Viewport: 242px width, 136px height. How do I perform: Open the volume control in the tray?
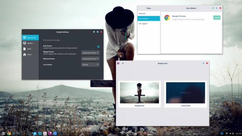coord(230,134)
